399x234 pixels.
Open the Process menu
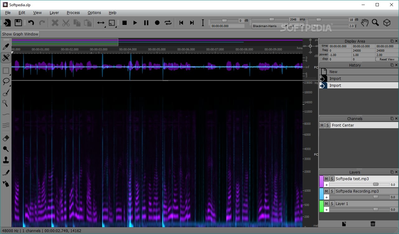tap(73, 13)
